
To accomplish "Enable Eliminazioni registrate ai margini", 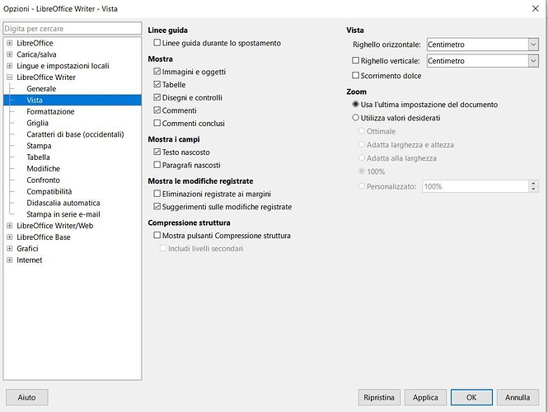I will [x=157, y=194].
